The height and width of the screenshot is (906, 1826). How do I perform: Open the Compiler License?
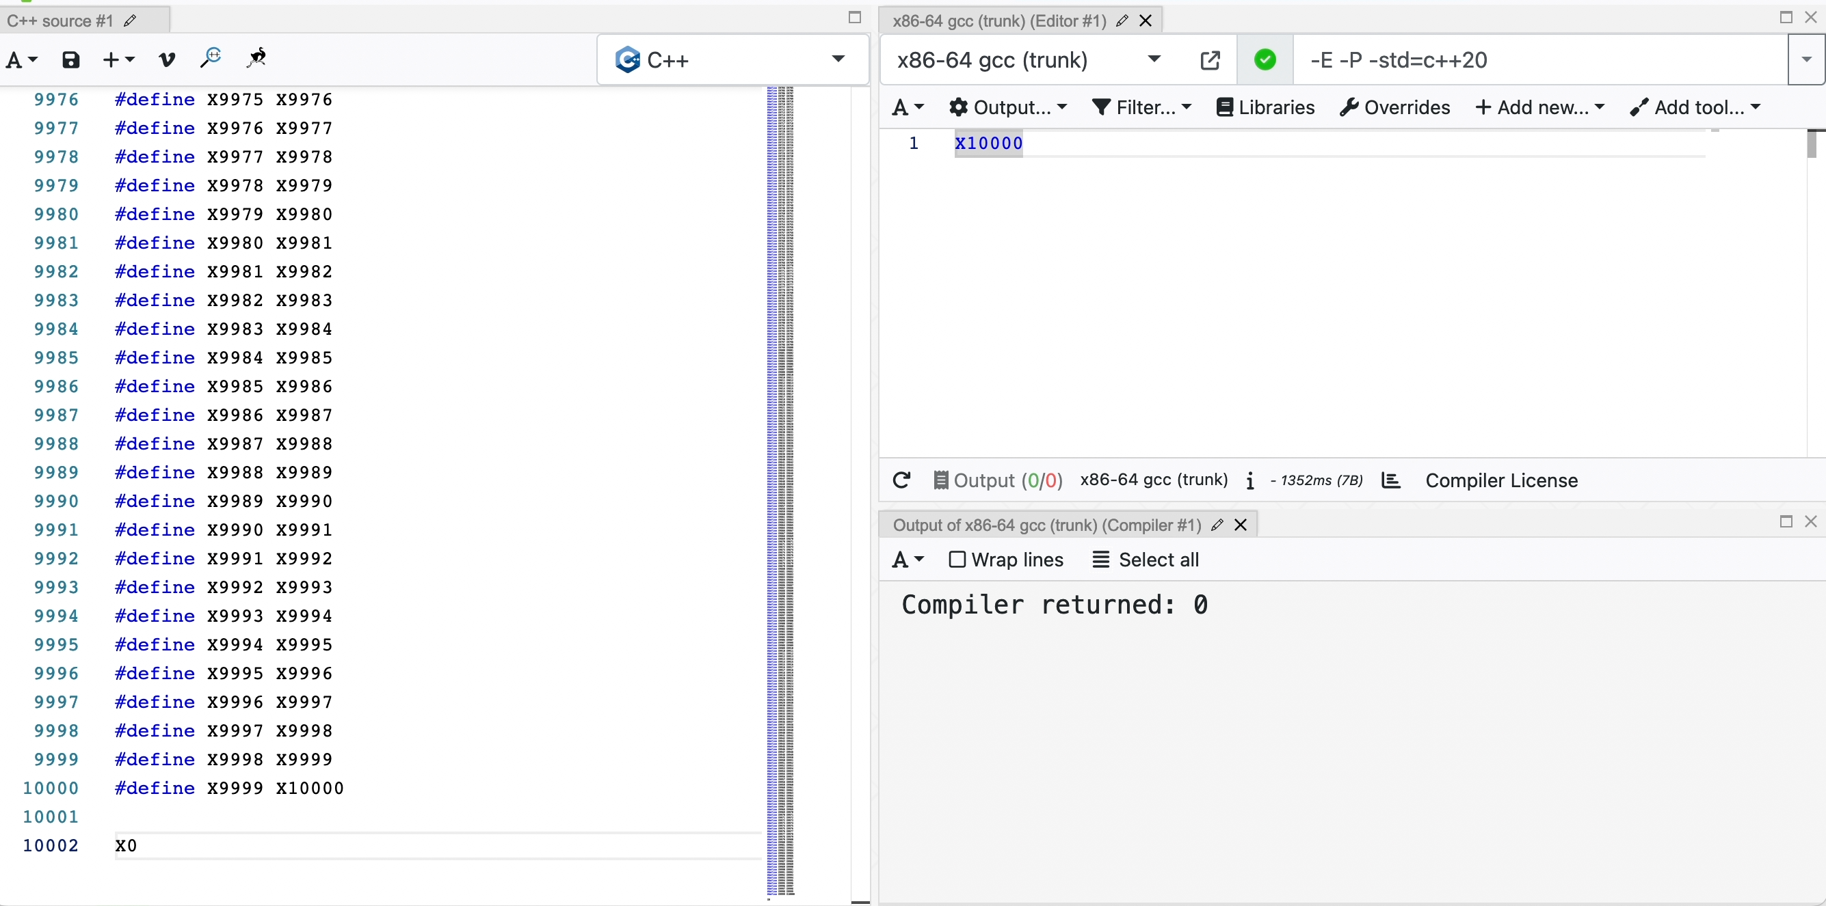1500,480
